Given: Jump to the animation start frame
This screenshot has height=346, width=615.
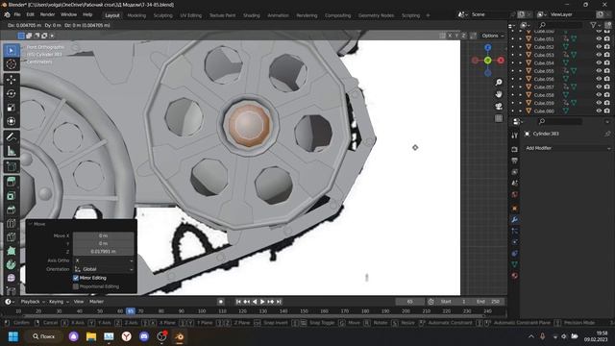Looking at the screenshot, I should point(238,302).
